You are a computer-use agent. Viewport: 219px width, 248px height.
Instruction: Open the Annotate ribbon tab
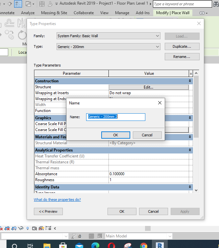(x=7, y=13)
